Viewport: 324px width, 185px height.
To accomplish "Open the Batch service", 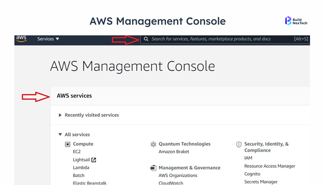I will [79, 175].
